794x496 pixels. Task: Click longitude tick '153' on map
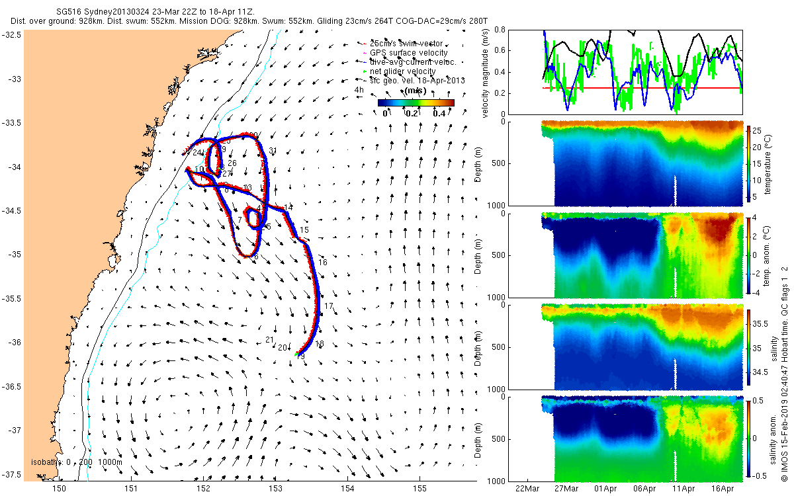[276, 489]
